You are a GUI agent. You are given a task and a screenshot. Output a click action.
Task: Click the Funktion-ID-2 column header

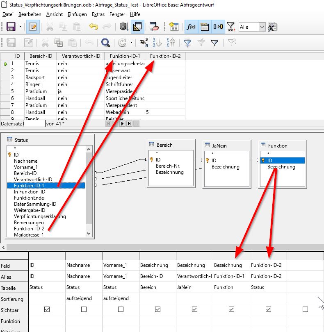click(x=165, y=56)
